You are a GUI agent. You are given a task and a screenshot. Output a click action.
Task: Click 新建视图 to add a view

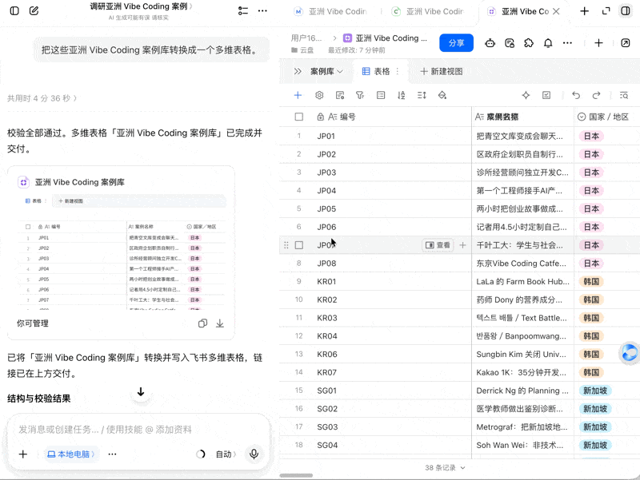coord(442,72)
